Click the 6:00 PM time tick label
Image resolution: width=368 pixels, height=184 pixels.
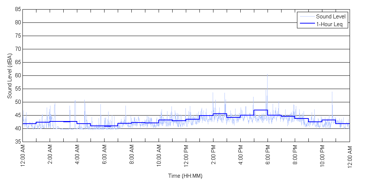click(268, 156)
